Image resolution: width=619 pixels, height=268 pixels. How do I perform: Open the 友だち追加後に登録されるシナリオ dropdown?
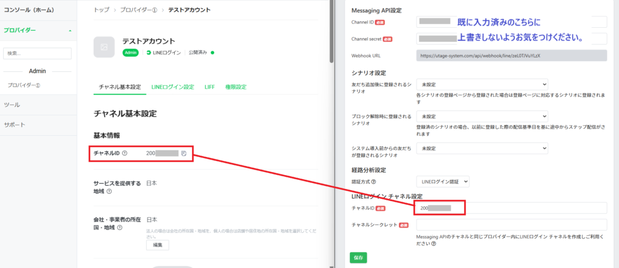(x=482, y=84)
